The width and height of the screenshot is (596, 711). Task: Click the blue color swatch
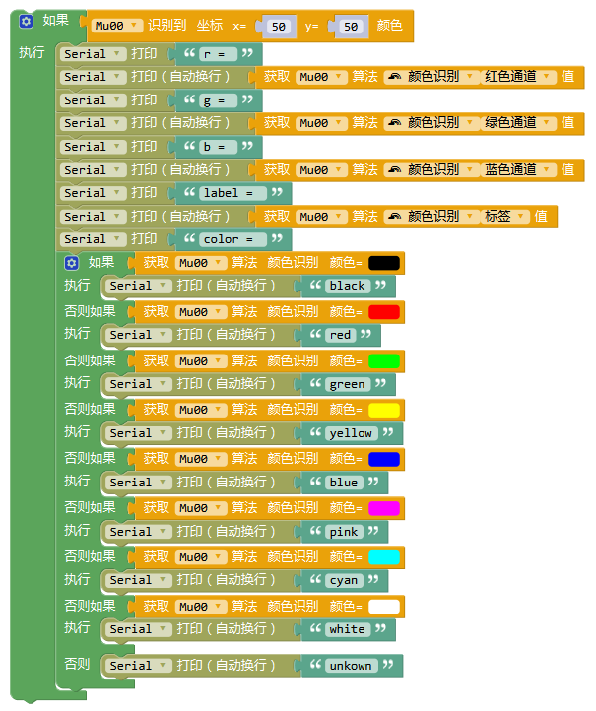tap(384, 459)
